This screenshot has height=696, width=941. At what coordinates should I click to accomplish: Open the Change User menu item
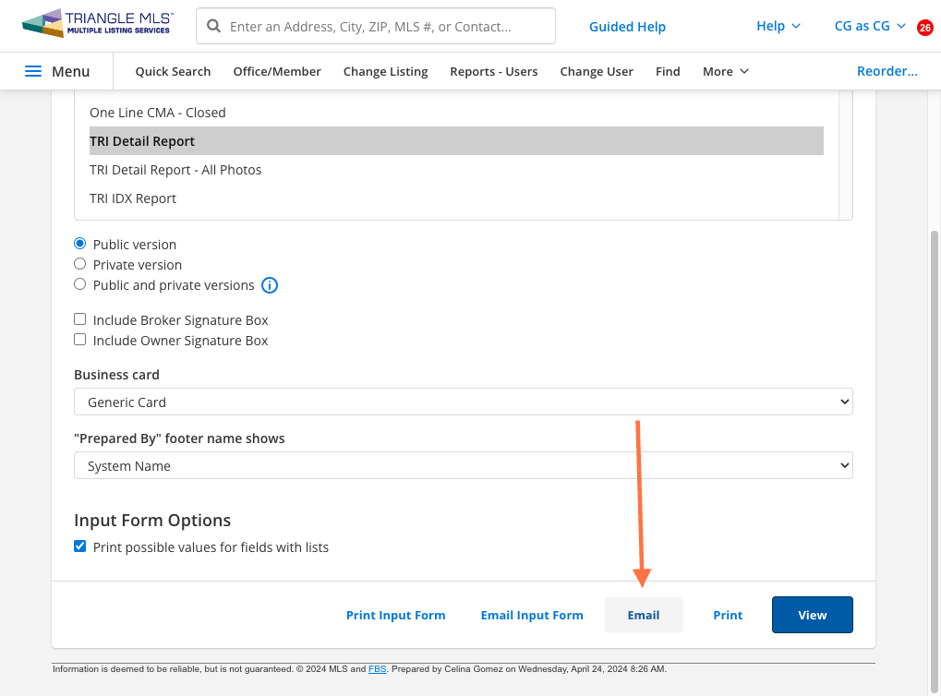pyautogui.click(x=597, y=71)
